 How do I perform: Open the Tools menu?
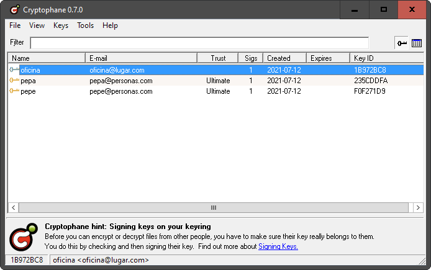click(x=85, y=25)
